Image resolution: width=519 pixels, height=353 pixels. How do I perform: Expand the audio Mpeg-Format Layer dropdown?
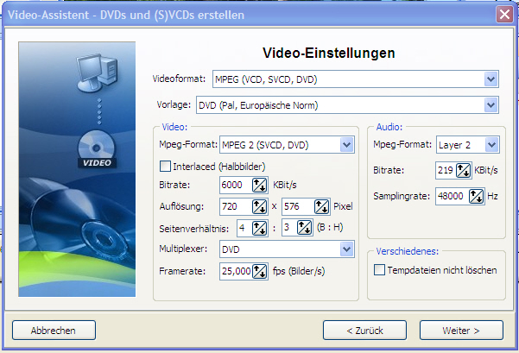(x=491, y=144)
